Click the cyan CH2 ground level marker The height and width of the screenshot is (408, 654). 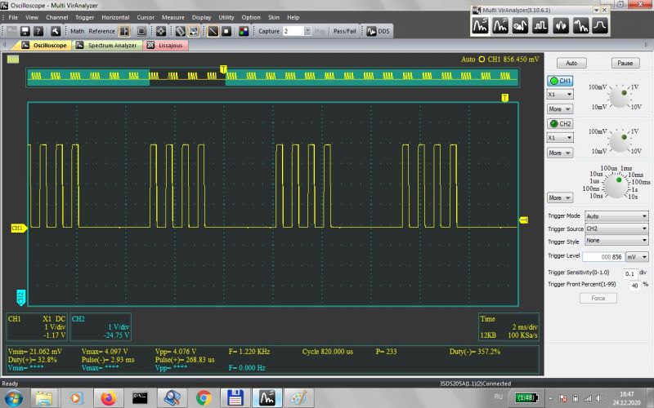(20, 297)
